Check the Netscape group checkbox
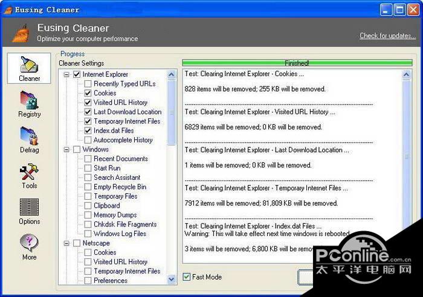The width and height of the screenshot is (423, 297). 77,243
